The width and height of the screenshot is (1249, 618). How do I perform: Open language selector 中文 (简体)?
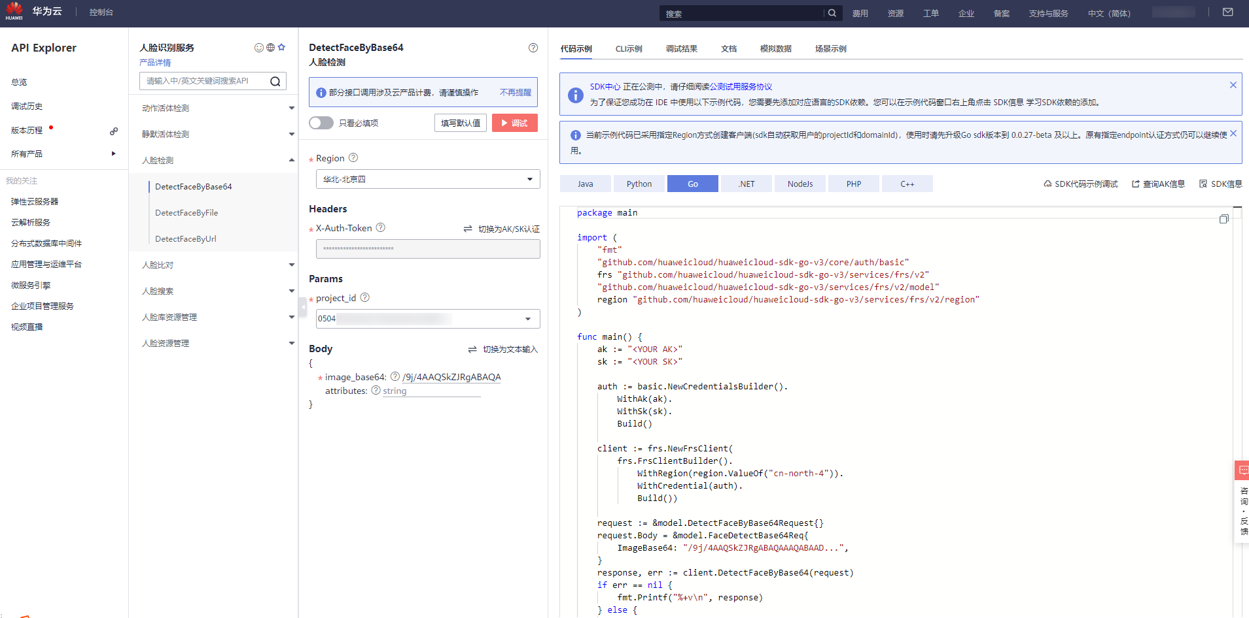coord(1109,13)
